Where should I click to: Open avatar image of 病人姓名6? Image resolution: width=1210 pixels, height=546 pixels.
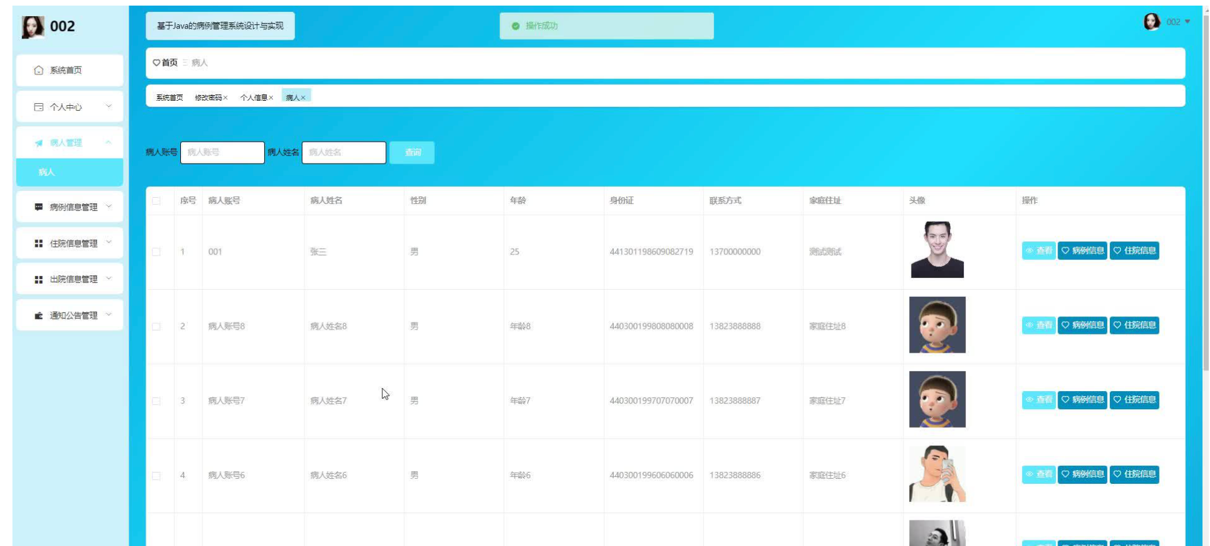(x=937, y=474)
